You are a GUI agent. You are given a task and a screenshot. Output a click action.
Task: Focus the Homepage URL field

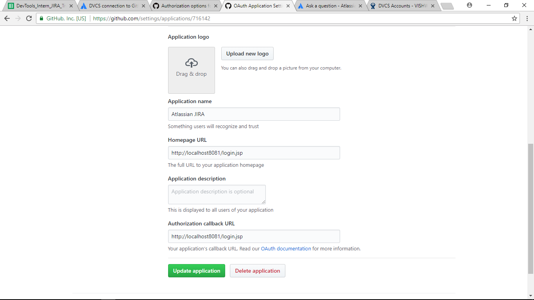[x=254, y=153]
